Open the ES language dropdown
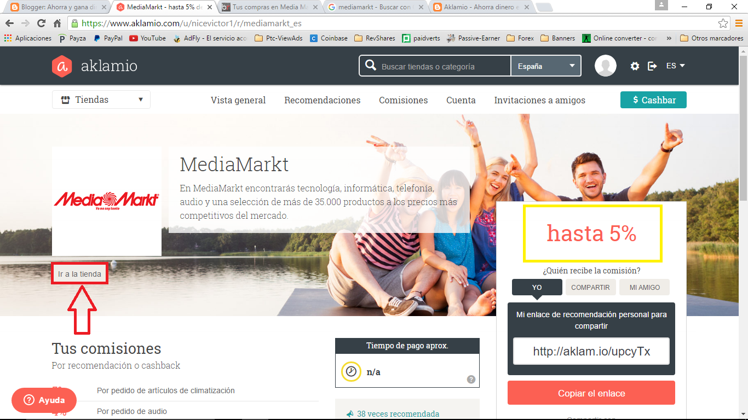748x420 pixels. coord(676,66)
